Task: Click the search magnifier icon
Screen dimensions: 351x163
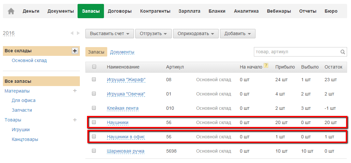Action: 343,52
